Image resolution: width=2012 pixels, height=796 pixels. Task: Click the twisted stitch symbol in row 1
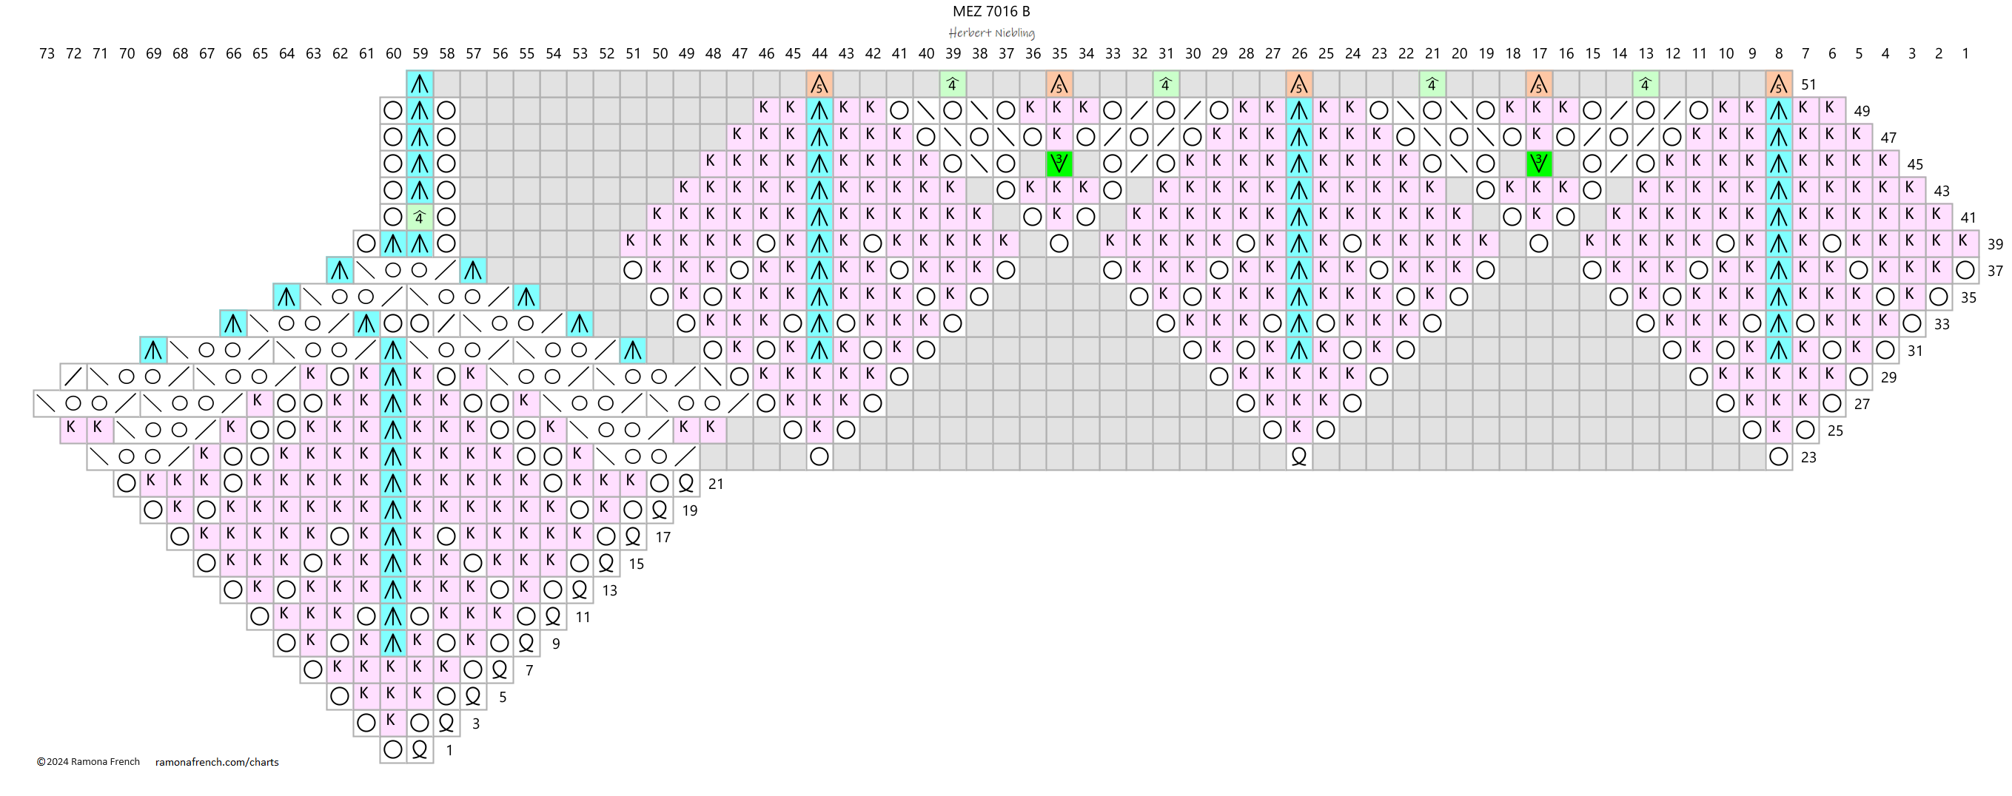pos(420,749)
